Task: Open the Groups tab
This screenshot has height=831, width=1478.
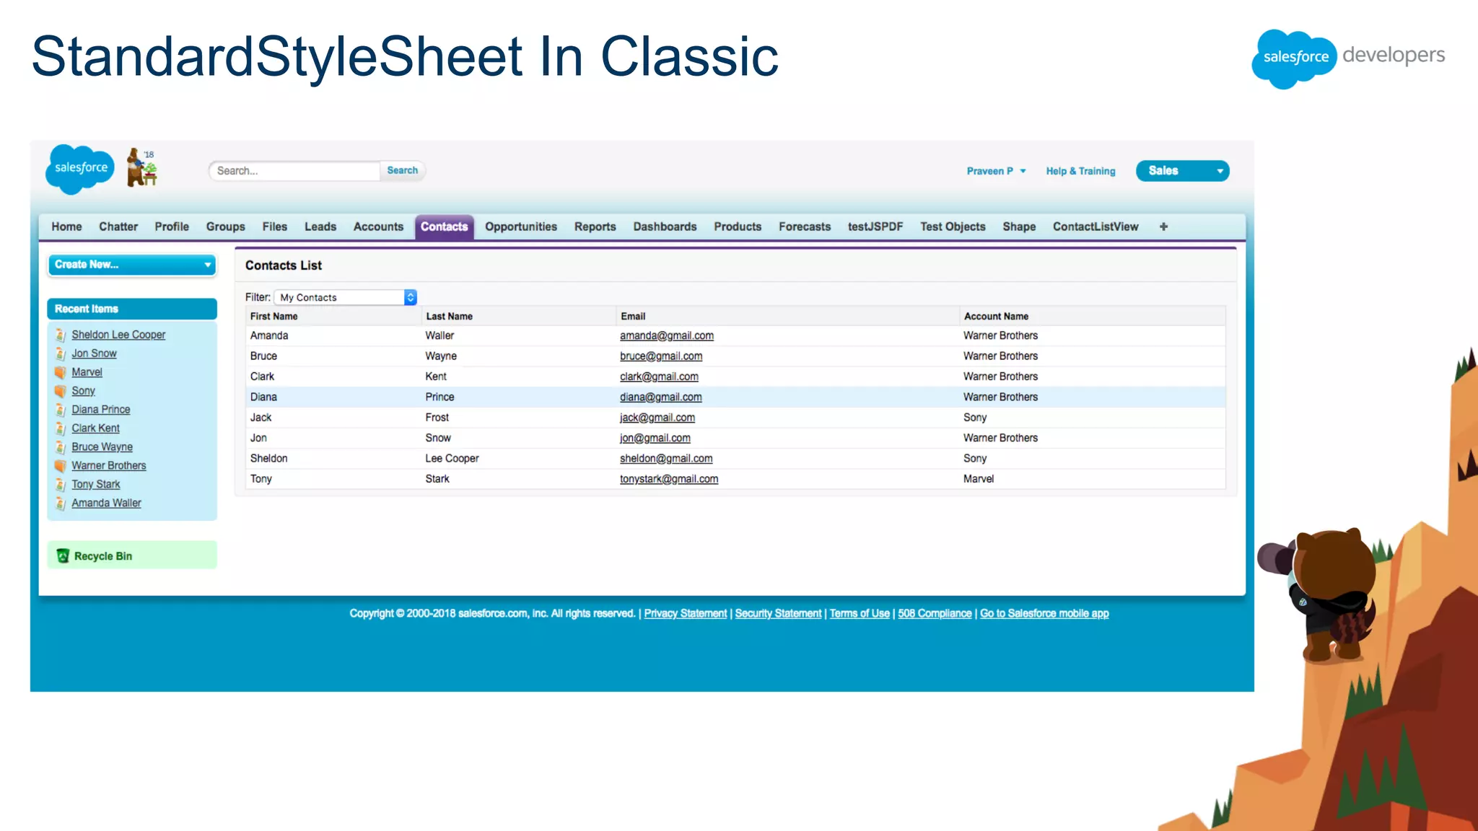Action: point(226,227)
